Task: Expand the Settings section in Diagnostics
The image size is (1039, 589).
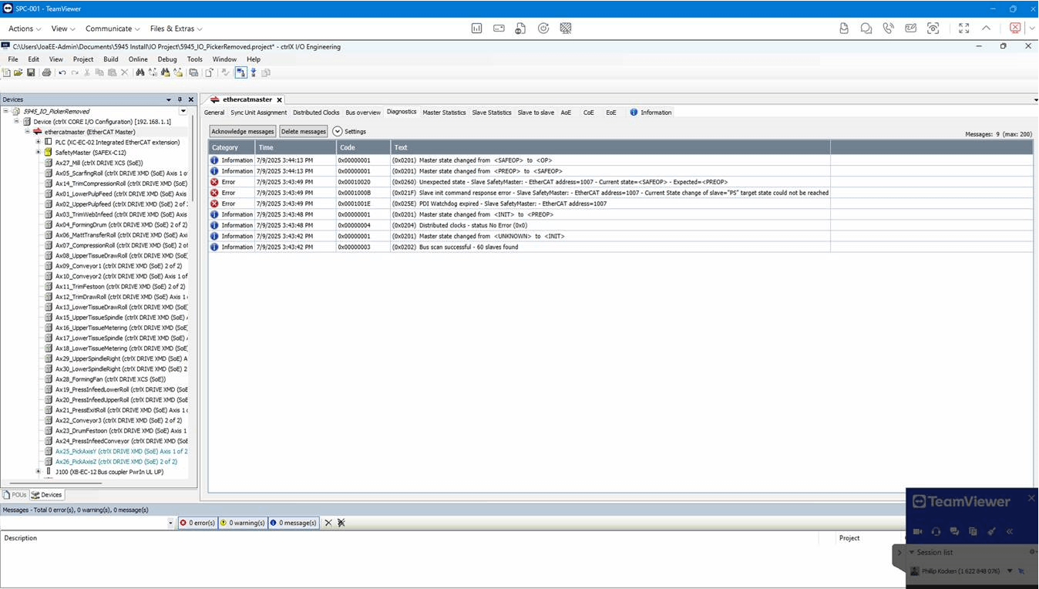Action: [338, 132]
